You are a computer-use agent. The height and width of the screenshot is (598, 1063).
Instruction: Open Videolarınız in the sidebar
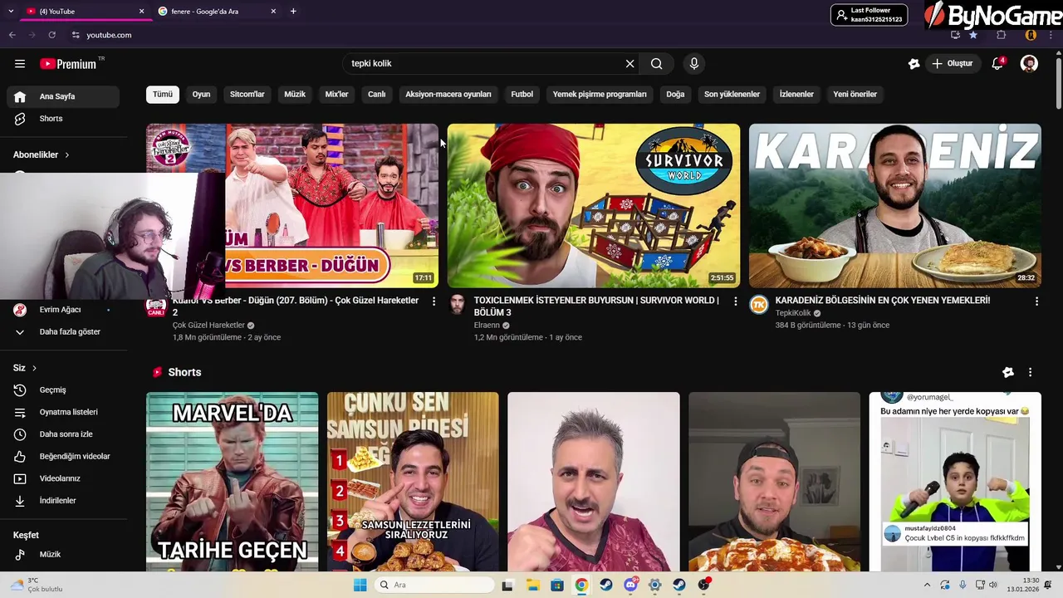(63, 478)
